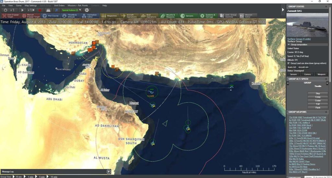Open Formation Editor
The height and width of the screenshot is (178, 332).
coord(89,16)
